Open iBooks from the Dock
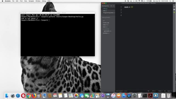Image resolution: width=176 pixels, height=99 pixels. [x=119, y=96]
